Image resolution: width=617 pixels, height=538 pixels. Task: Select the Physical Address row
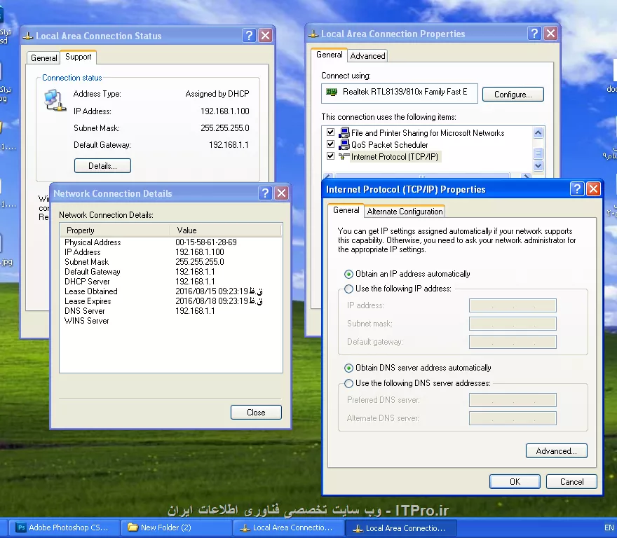[170, 242]
